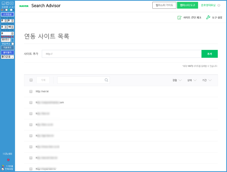227x172 pixels.
Task: Click the 1:1비율 label
Action: [10, 166]
